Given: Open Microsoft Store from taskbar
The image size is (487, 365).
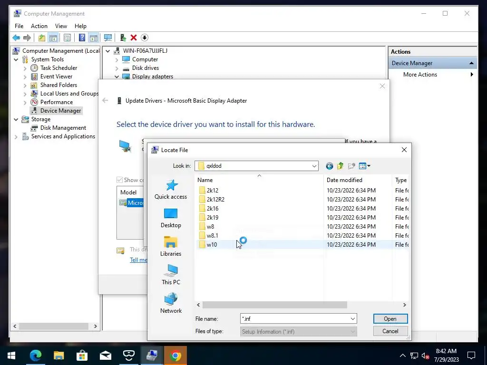Looking at the screenshot, I should [x=82, y=355].
